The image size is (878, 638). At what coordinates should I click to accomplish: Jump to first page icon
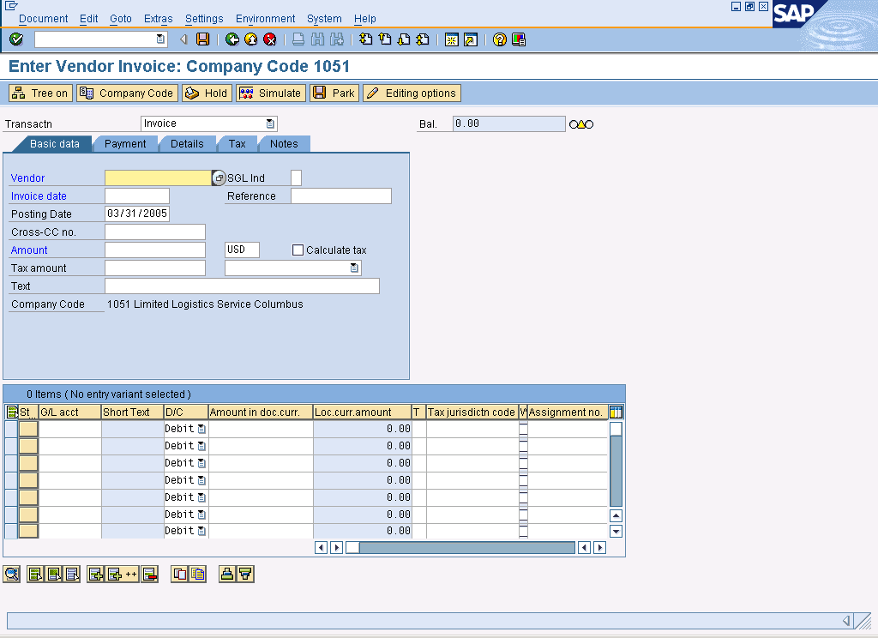pos(365,39)
